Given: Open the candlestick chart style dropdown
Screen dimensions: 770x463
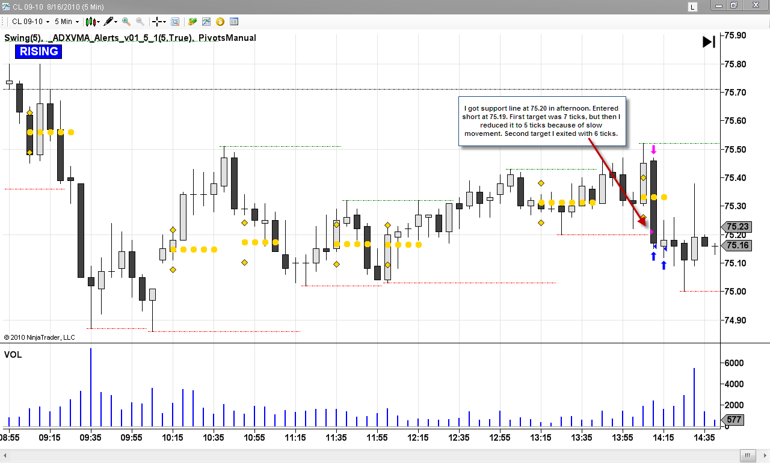Looking at the screenshot, I should pos(92,22).
